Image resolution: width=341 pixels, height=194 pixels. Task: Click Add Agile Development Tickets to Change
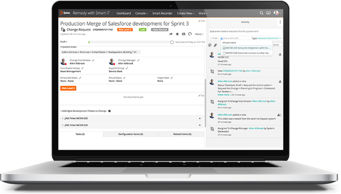(x=83, y=111)
